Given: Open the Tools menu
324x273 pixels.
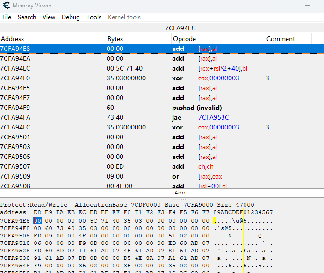Looking at the screenshot, I should [x=94, y=17].
